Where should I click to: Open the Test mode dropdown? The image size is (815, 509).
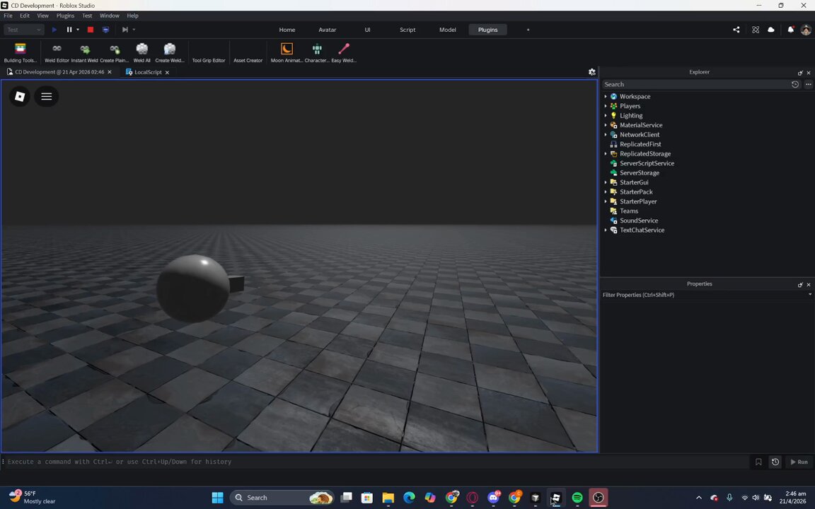click(24, 30)
